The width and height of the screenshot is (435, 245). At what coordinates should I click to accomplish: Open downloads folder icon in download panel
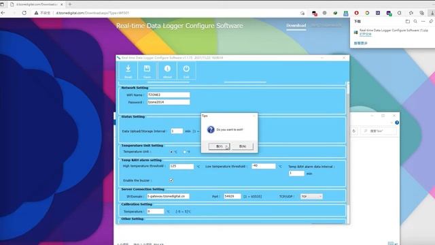[x=408, y=21]
